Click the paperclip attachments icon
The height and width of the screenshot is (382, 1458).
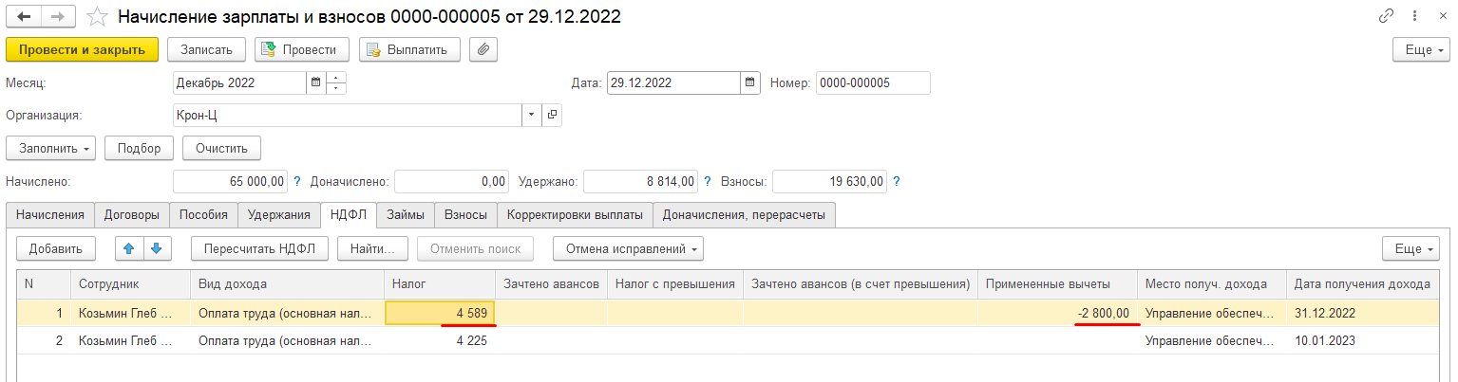484,49
